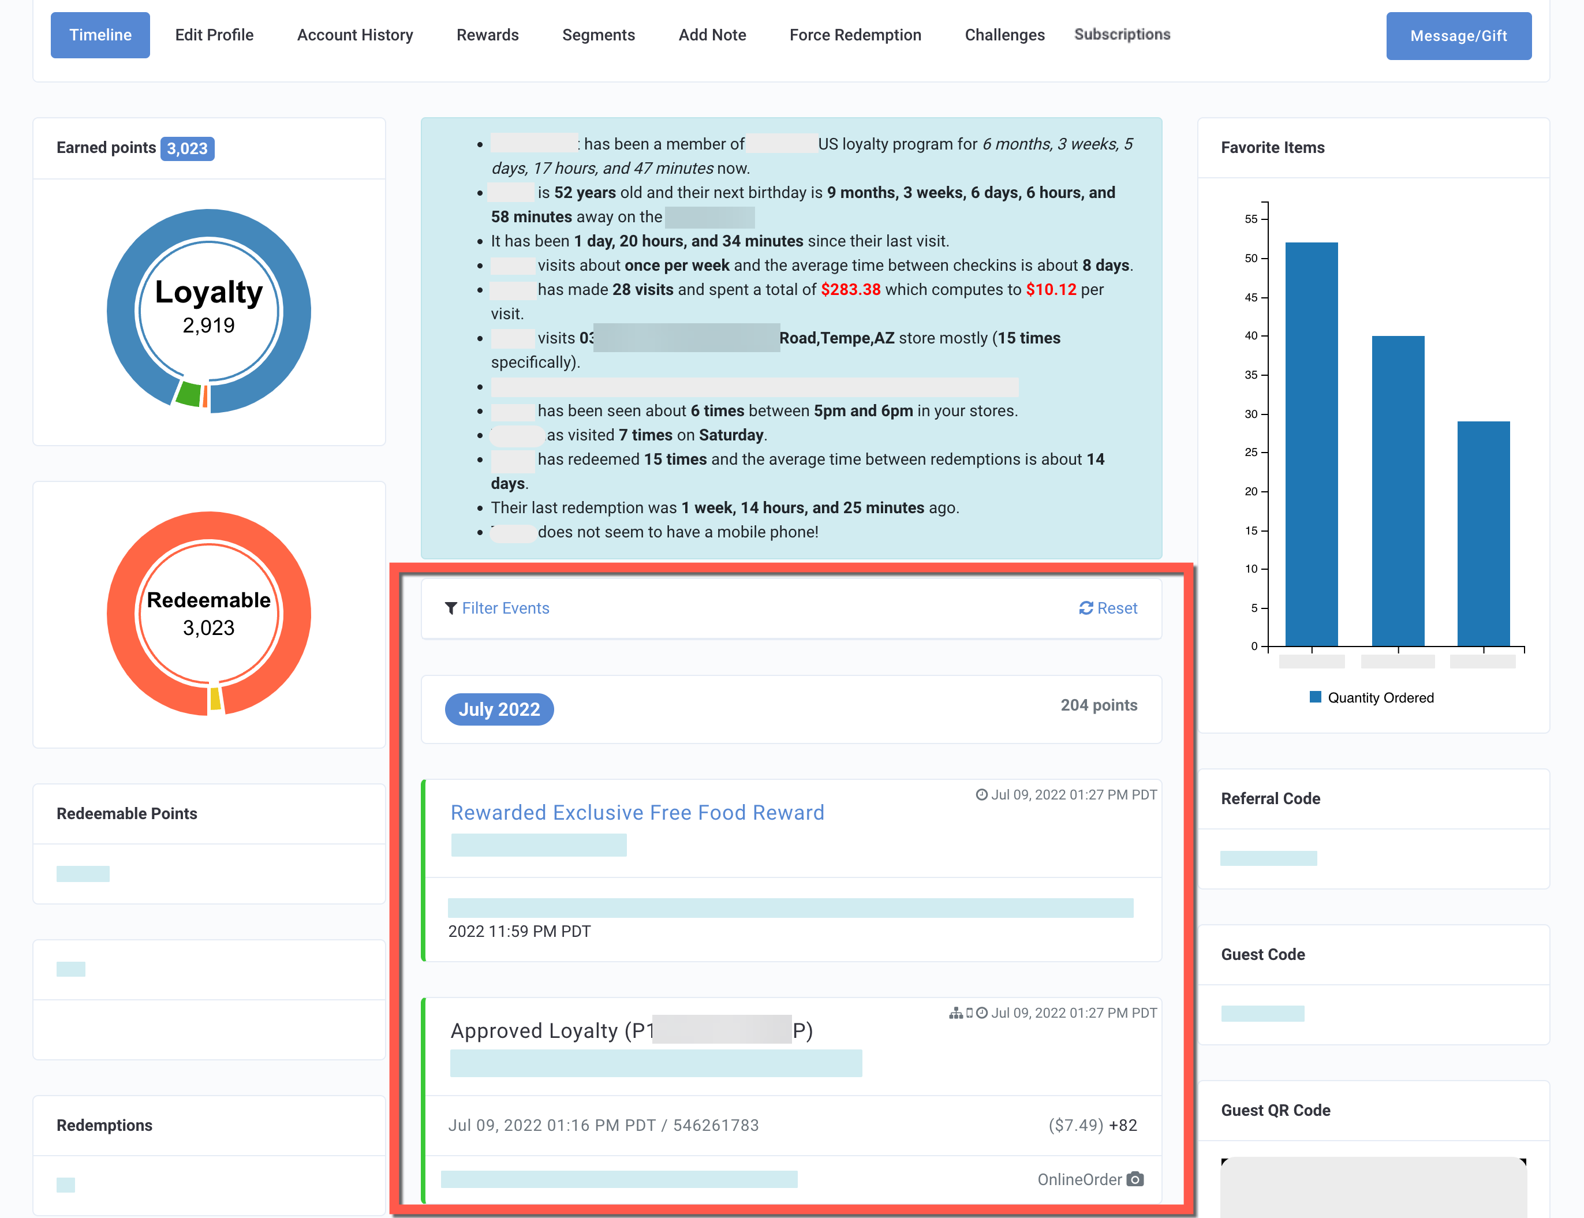Click clock icon on Rewarded Exclusive Free Food Reward card
Image resolution: width=1584 pixels, height=1218 pixels.
pyautogui.click(x=981, y=795)
